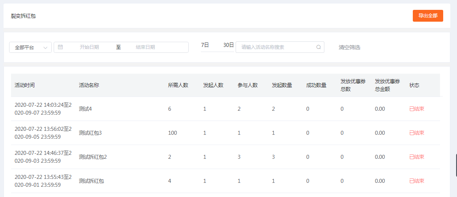457x197 pixels.
Task: Focus the 请输入活动名称搜索 search box
Action: 280,47
